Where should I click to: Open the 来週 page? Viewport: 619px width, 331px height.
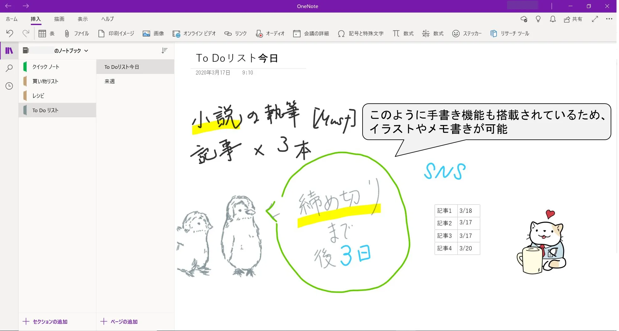pyautogui.click(x=135, y=81)
